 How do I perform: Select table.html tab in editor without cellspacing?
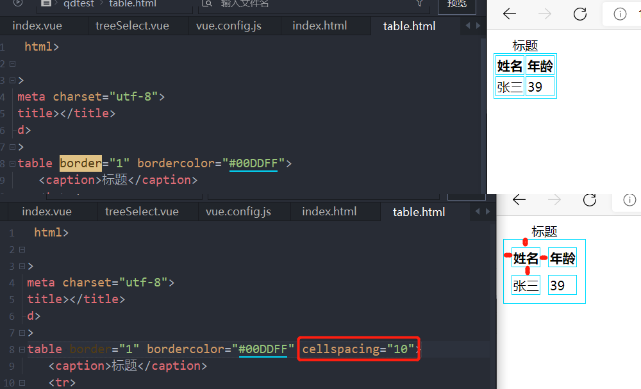[x=409, y=26]
